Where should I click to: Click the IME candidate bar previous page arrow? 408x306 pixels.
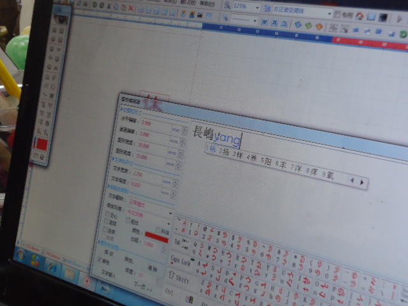click(x=353, y=180)
